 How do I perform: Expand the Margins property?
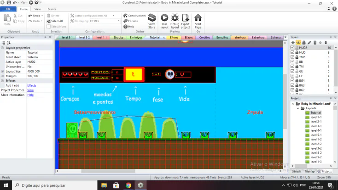click(2, 76)
